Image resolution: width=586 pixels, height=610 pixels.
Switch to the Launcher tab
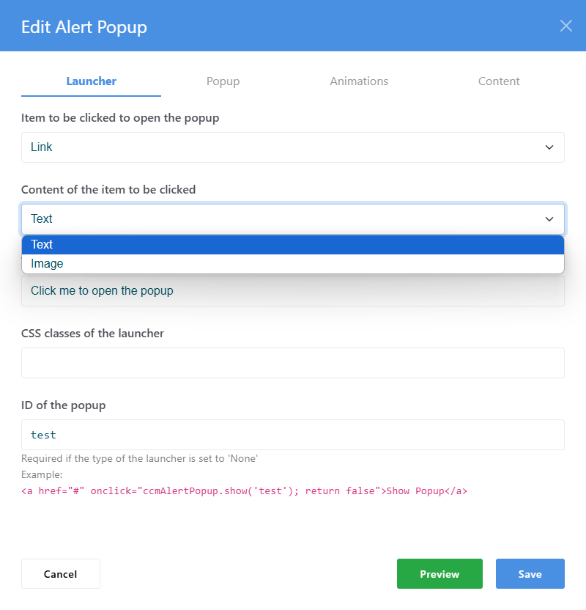91,81
